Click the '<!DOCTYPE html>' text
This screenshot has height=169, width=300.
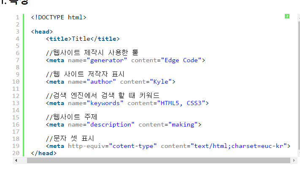pyautogui.click(x=59, y=17)
